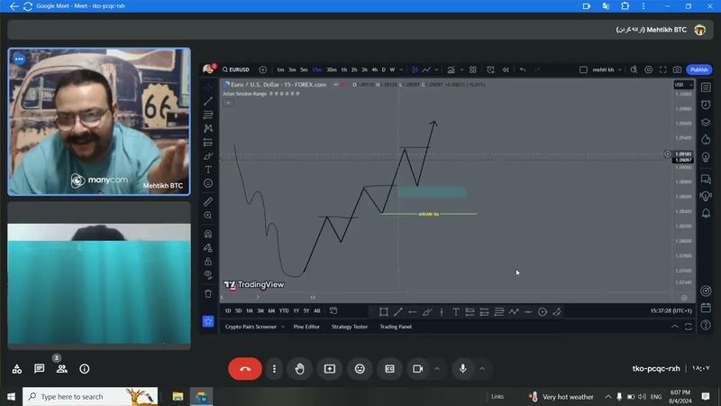Click the magnet mode icon
Viewport: 721px width, 406px height.
tap(208, 234)
